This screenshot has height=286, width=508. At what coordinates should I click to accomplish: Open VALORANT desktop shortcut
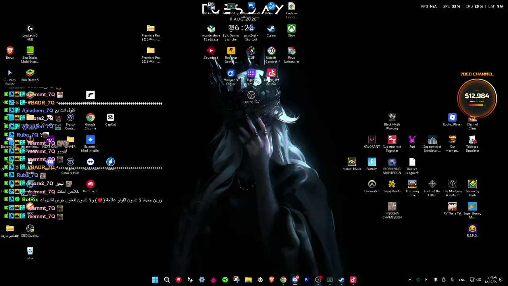372,142
